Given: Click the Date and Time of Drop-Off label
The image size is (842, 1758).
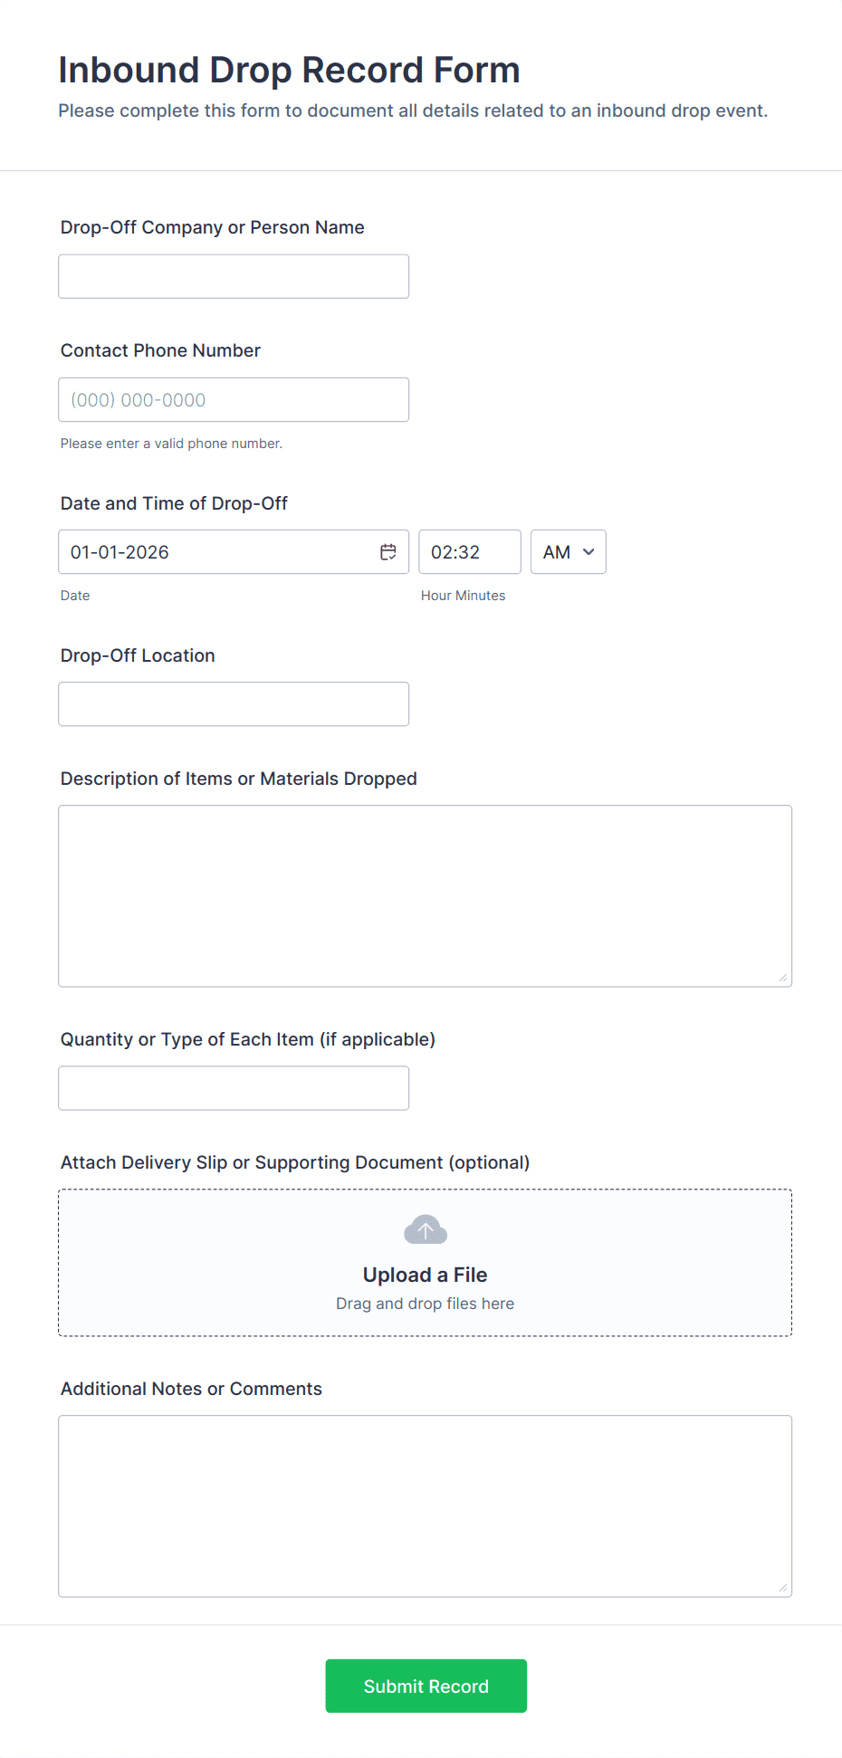Looking at the screenshot, I should pos(174,503).
